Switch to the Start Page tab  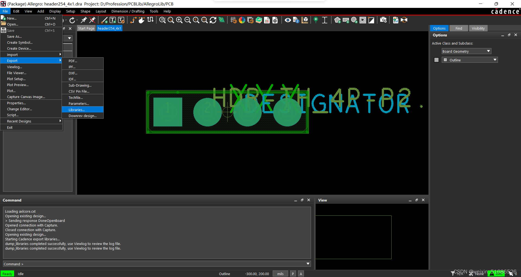pyautogui.click(x=86, y=28)
